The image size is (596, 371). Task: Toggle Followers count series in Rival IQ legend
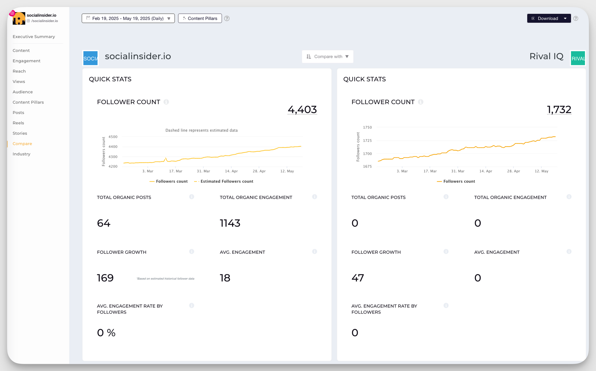point(456,181)
